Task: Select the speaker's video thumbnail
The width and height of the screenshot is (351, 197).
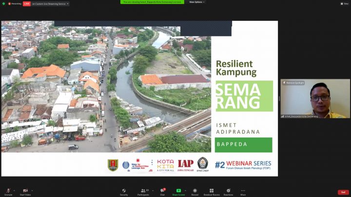Action: pyautogui.click(x=315, y=100)
